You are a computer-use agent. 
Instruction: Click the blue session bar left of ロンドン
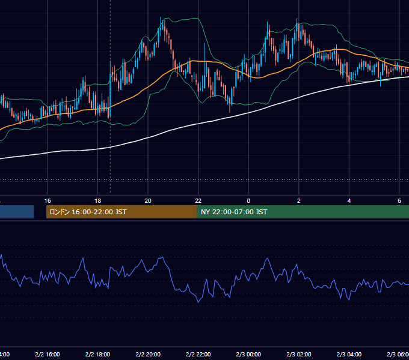(x=17, y=212)
